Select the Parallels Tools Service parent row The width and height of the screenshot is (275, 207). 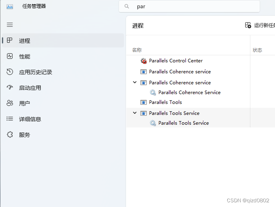tap(188, 113)
